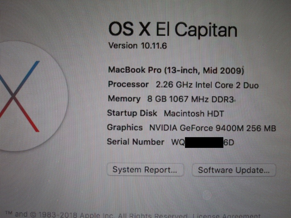
Task: Click the MacBook Pro model name line
Action: (x=176, y=70)
